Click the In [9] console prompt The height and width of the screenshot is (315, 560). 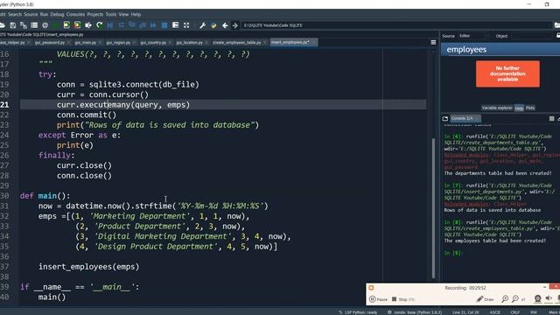453,253
